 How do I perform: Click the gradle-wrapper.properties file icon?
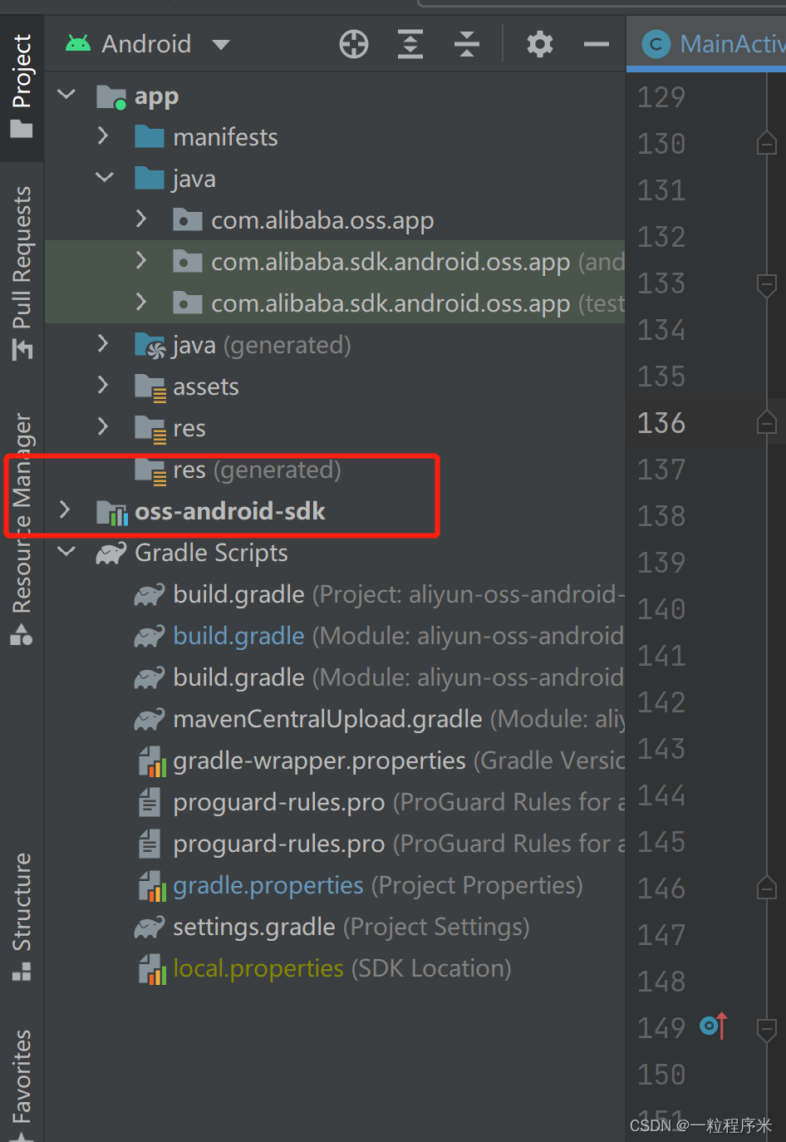point(152,761)
